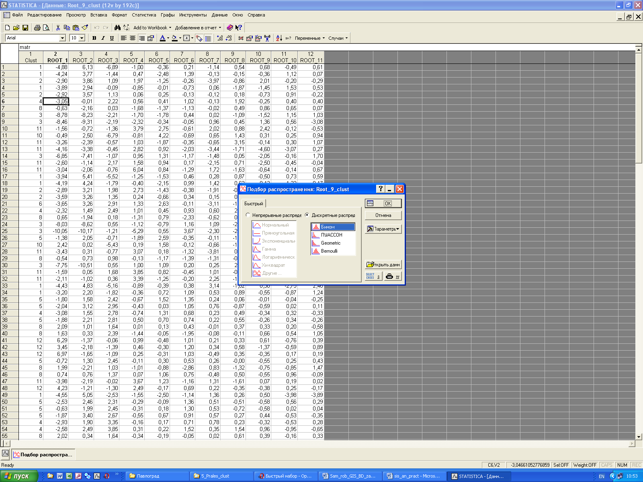Select discrete distributions radio button
643x482 pixels.
click(307, 215)
